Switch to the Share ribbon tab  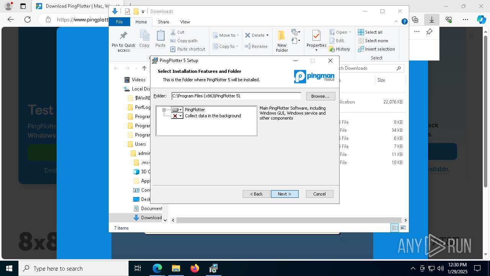pyautogui.click(x=163, y=22)
